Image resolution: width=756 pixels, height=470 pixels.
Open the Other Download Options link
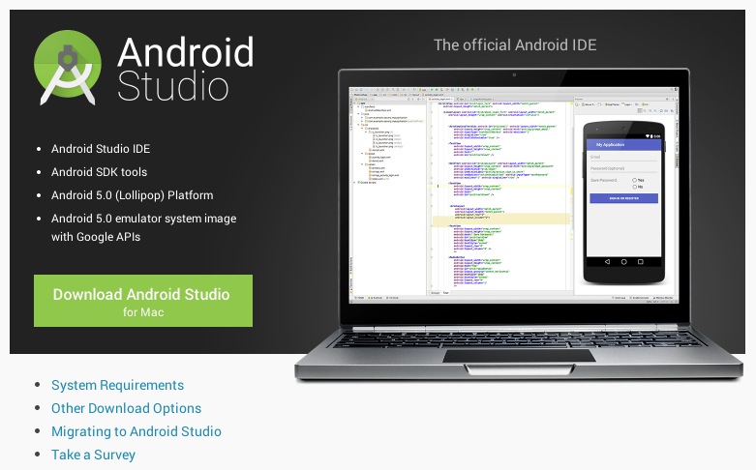(126, 408)
